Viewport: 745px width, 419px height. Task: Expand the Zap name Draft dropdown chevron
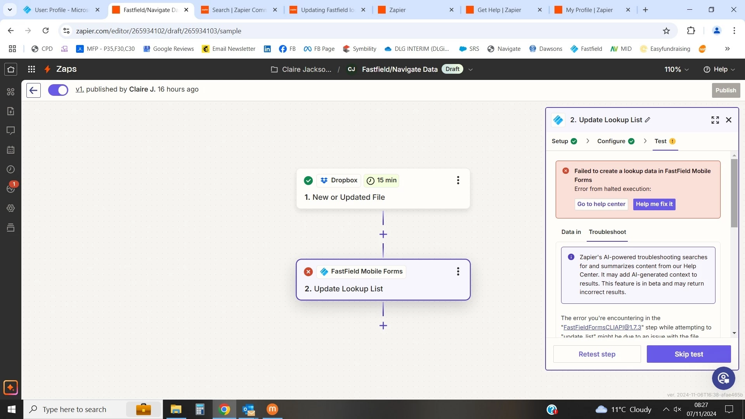[x=470, y=70]
